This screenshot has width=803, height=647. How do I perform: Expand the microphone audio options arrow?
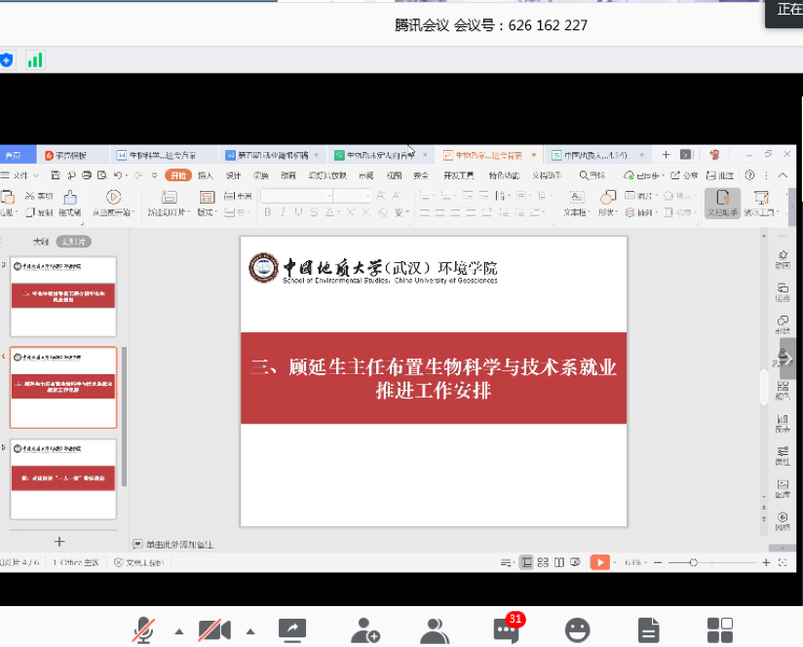coord(179,631)
